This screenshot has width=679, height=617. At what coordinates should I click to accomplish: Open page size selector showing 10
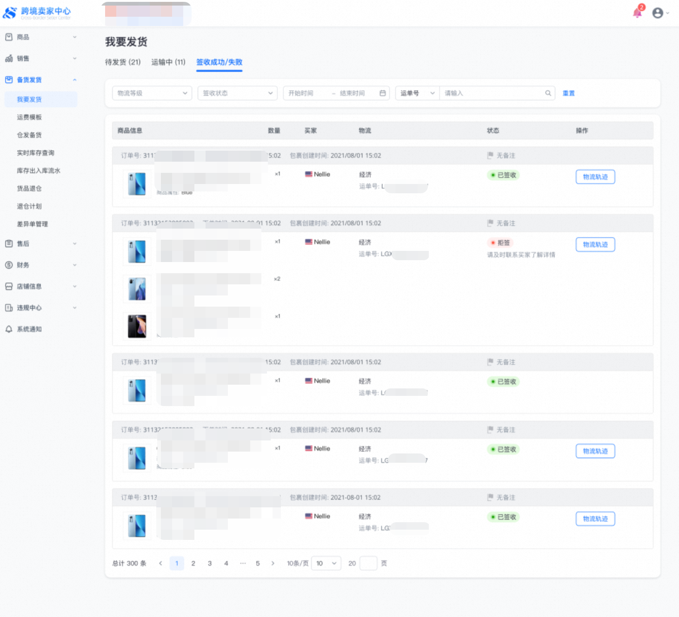326,564
